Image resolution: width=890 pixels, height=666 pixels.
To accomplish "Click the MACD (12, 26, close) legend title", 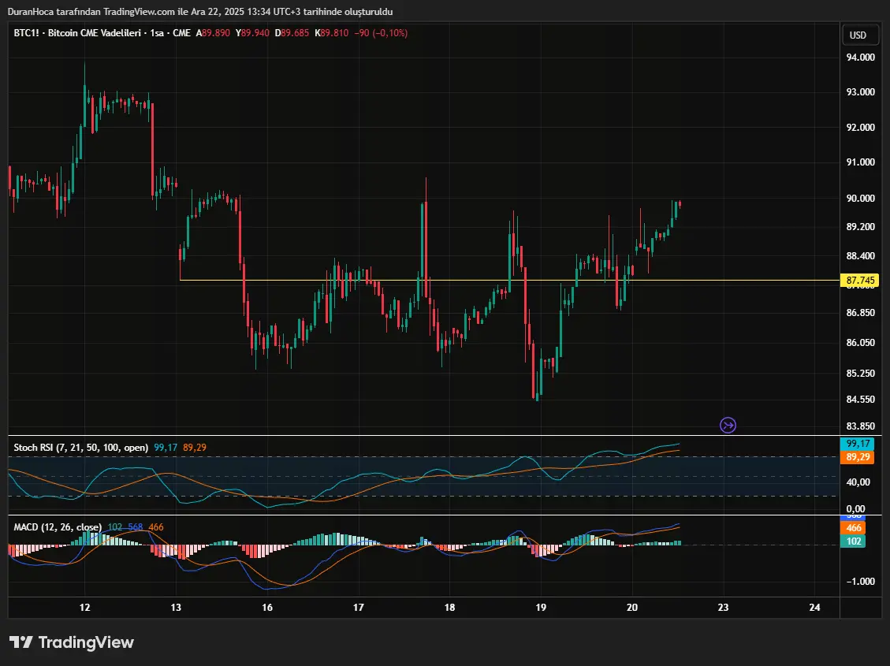I will pos(58,527).
